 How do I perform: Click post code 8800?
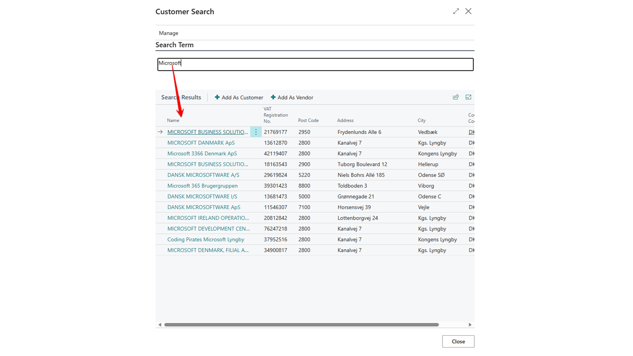[x=304, y=186]
